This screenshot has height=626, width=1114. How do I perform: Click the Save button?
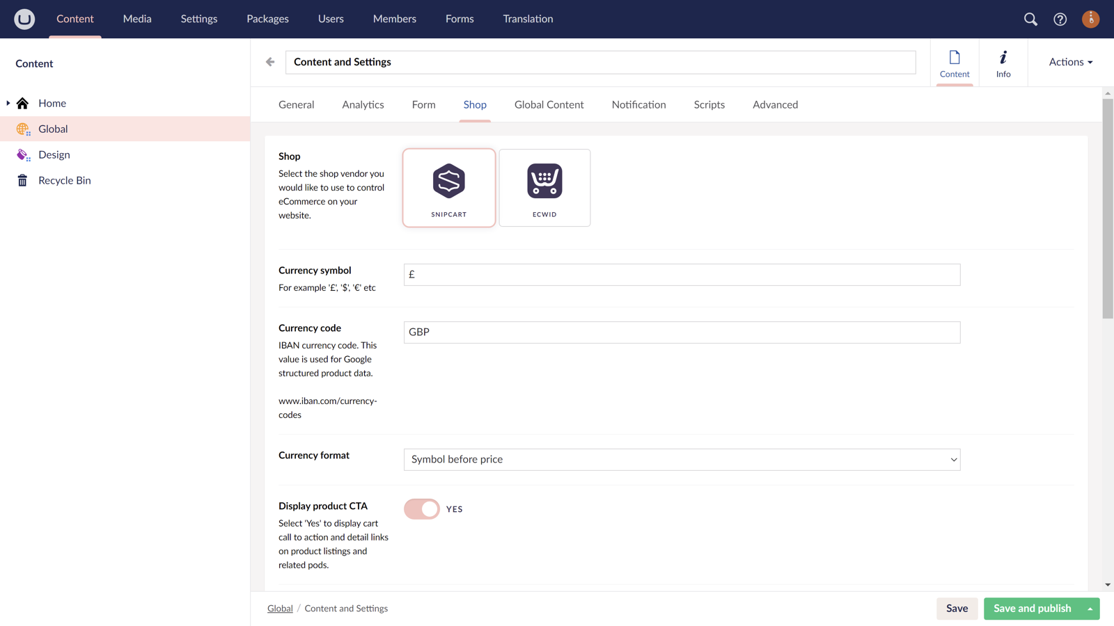[957, 609]
